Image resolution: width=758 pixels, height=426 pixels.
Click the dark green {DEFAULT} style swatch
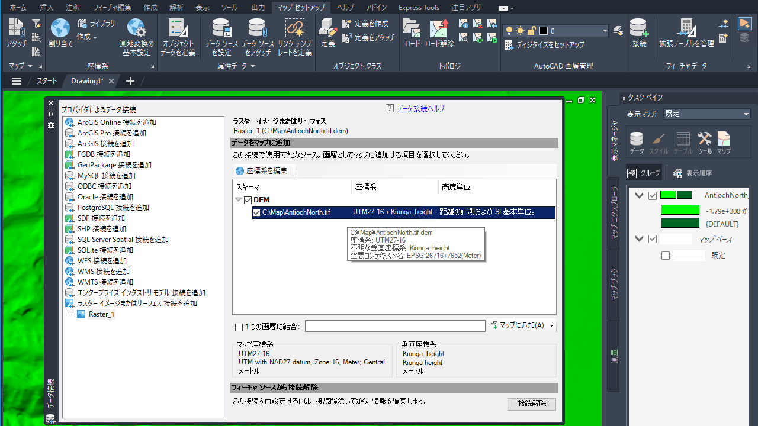tap(680, 224)
